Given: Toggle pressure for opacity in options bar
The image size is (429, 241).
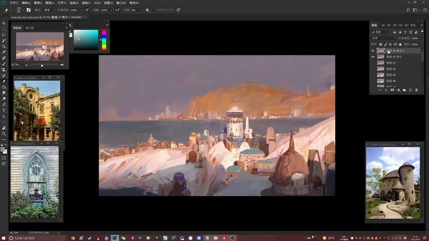Looking at the screenshot, I should click(x=86, y=10).
